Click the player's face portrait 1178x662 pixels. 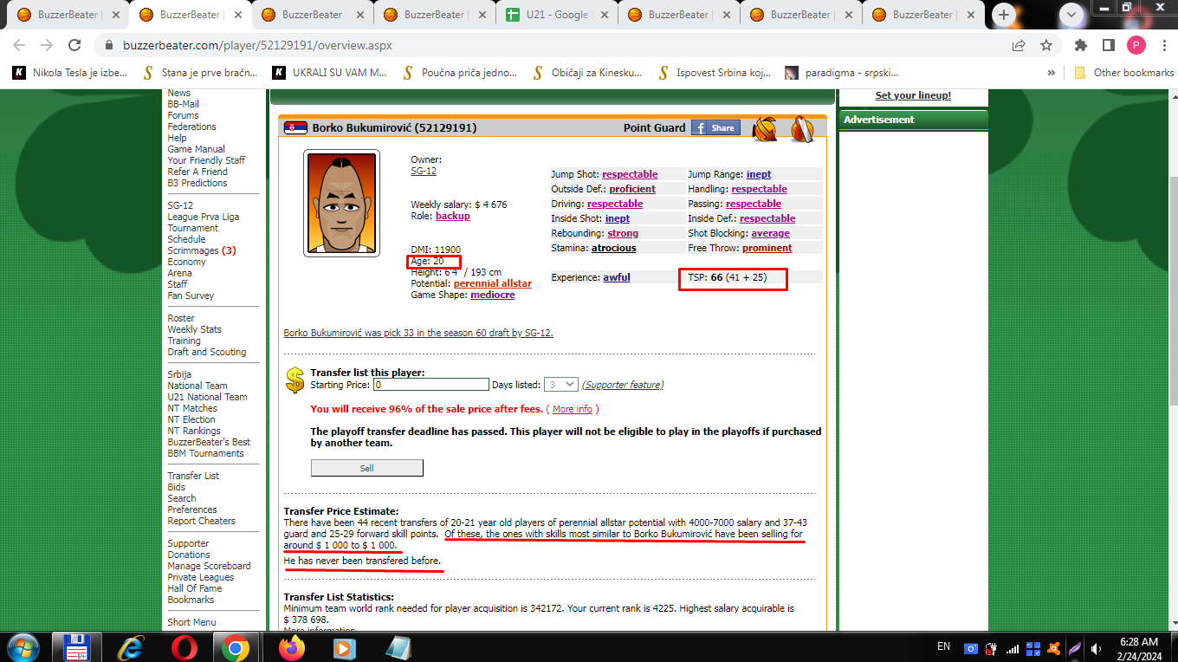[x=341, y=203]
